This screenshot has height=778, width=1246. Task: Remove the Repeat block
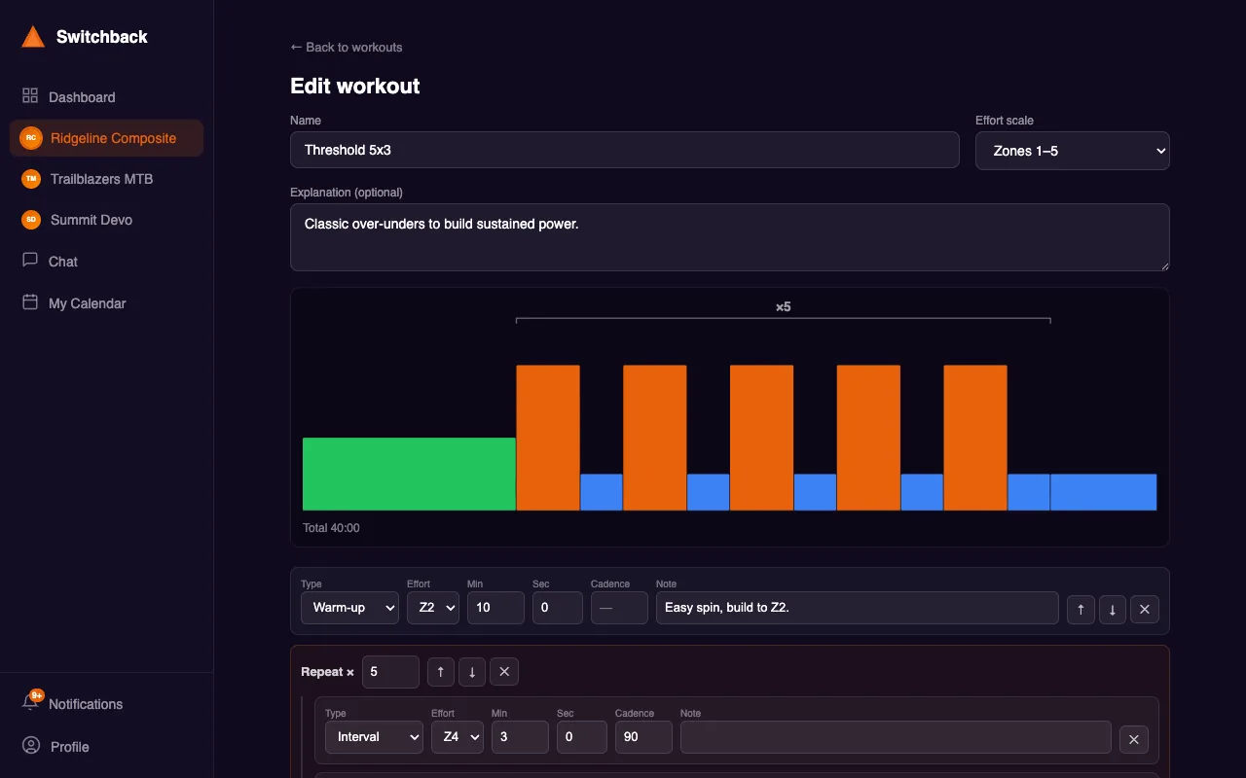(x=504, y=672)
